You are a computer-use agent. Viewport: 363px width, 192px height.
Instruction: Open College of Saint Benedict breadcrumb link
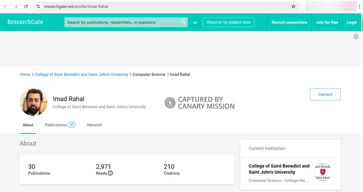[x=82, y=74]
